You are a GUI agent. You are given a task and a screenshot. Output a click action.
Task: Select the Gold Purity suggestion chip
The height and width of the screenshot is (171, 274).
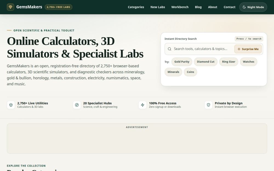pos(182,62)
